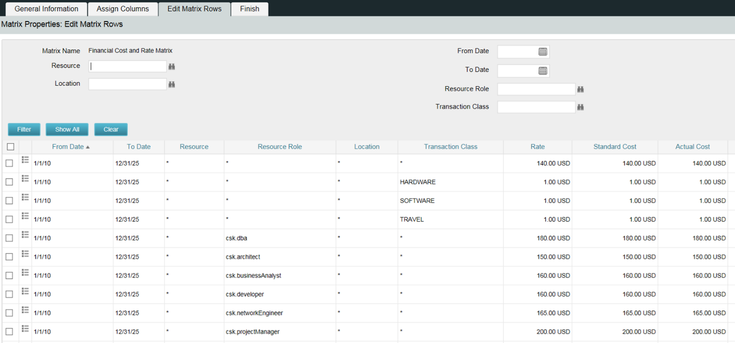Image resolution: width=735 pixels, height=343 pixels.
Task: Focus the Transaction Class input field
Action: point(536,107)
